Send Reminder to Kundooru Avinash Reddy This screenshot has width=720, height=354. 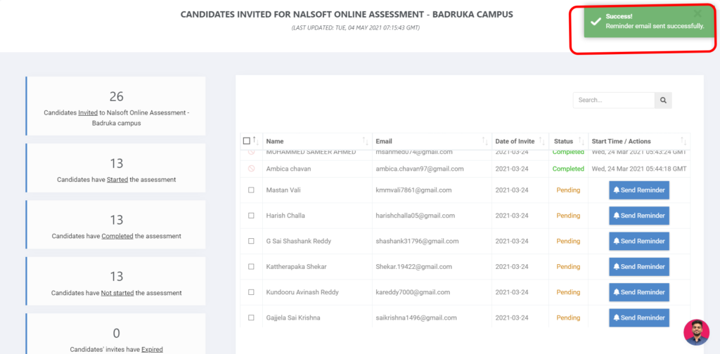click(x=639, y=292)
